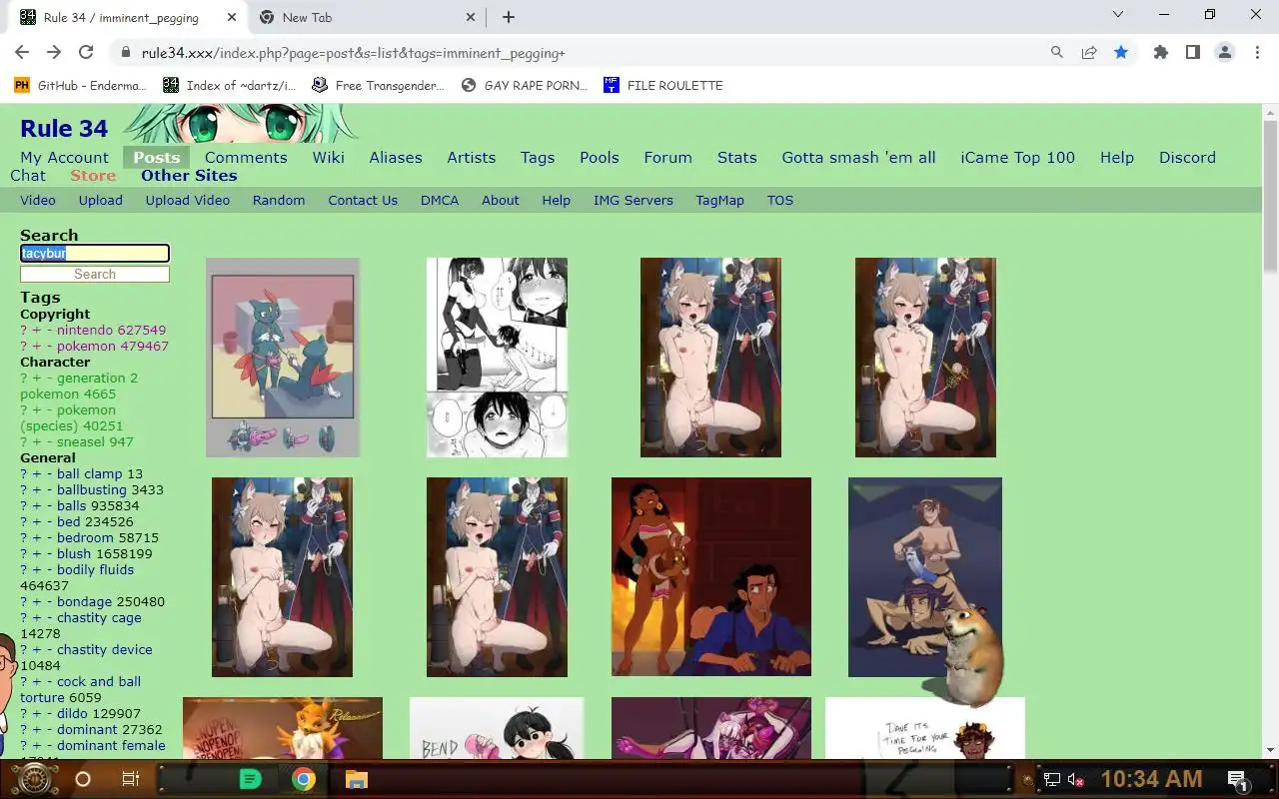Open the Chrome taskbar icon
The width and height of the screenshot is (1279, 799).
click(x=304, y=779)
